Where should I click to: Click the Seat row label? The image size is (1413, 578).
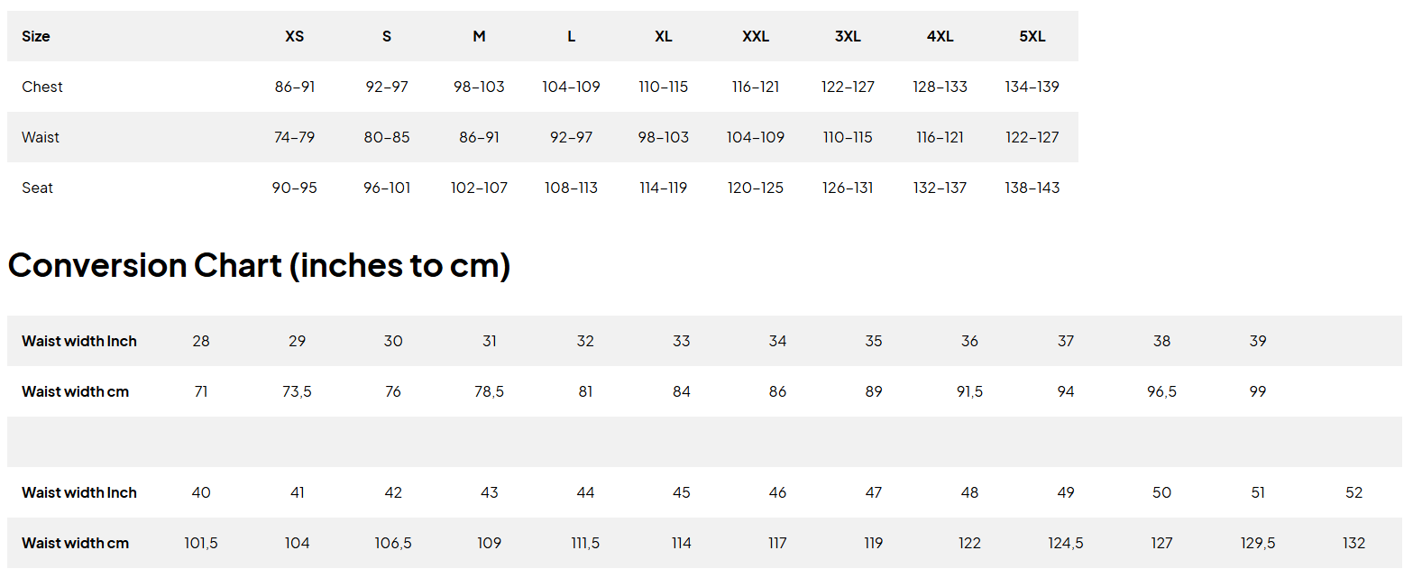38,188
